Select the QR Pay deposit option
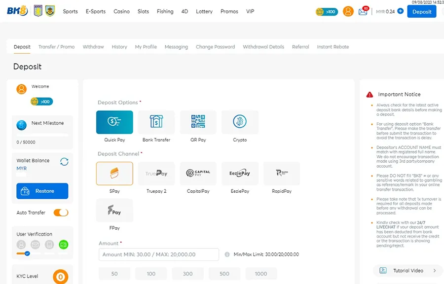 point(198,122)
